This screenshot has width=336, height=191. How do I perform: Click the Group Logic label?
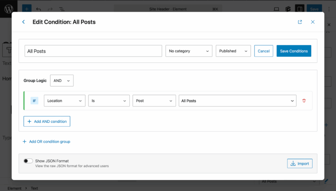coord(35,81)
